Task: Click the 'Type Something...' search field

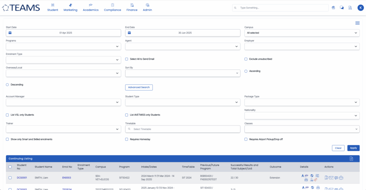Action: [280, 8]
